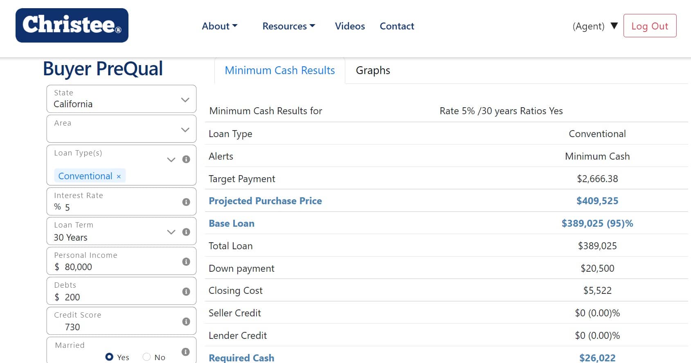Click the Christee logo

coord(72,25)
